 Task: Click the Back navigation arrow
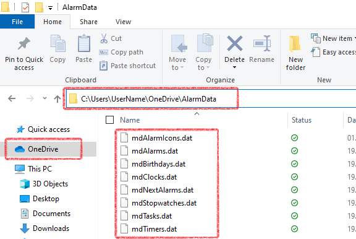(12, 98)
